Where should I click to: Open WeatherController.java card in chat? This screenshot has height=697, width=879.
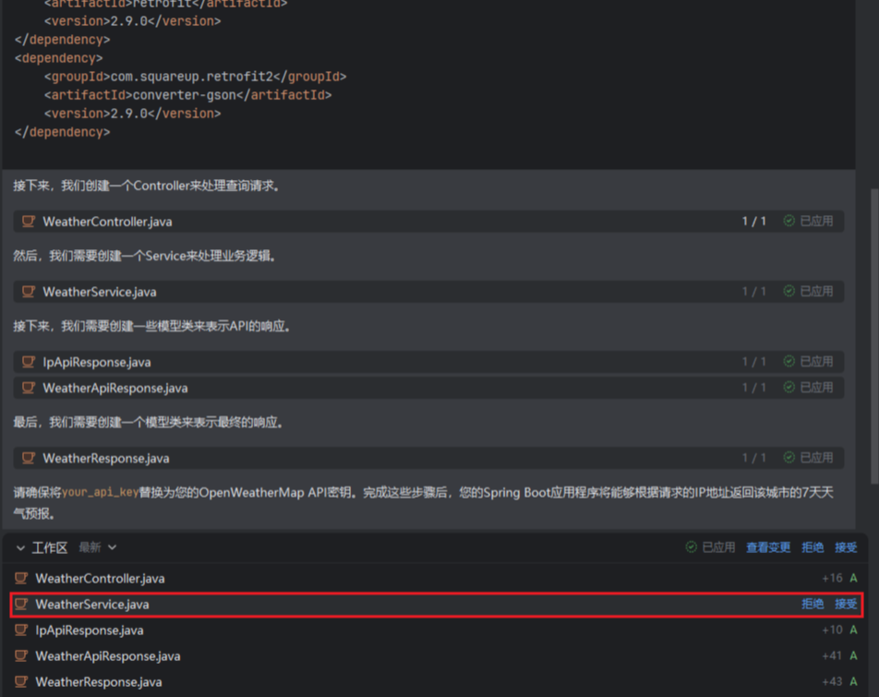pos(428,222)
